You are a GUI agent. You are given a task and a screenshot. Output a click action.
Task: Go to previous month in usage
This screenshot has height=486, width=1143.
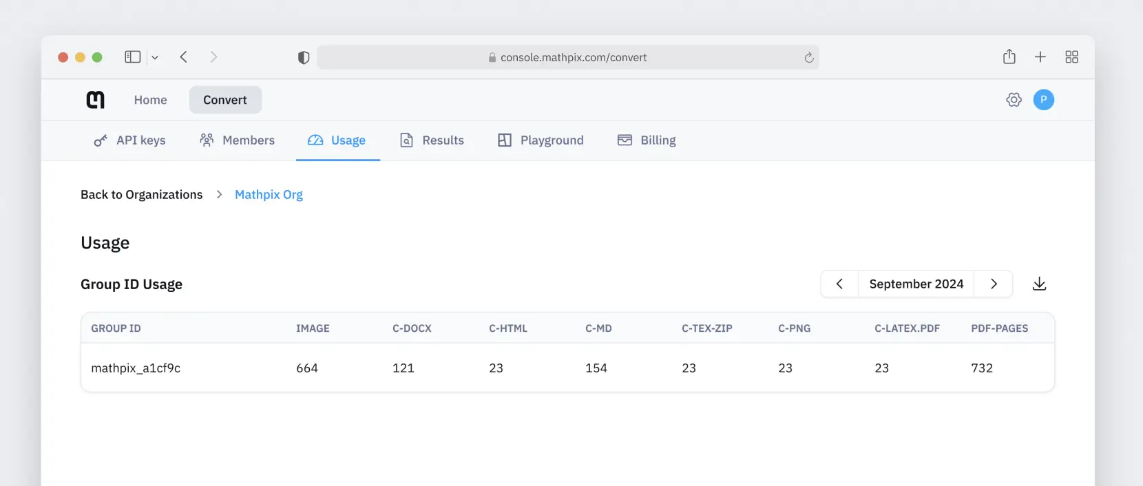(x=840, y=284)
